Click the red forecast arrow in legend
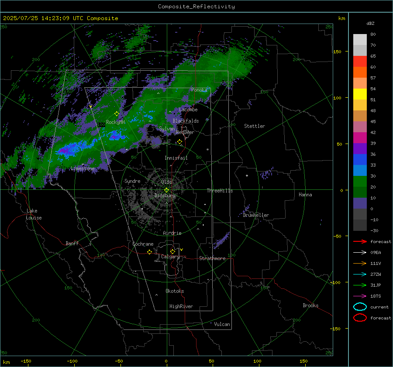 [360, 241]
